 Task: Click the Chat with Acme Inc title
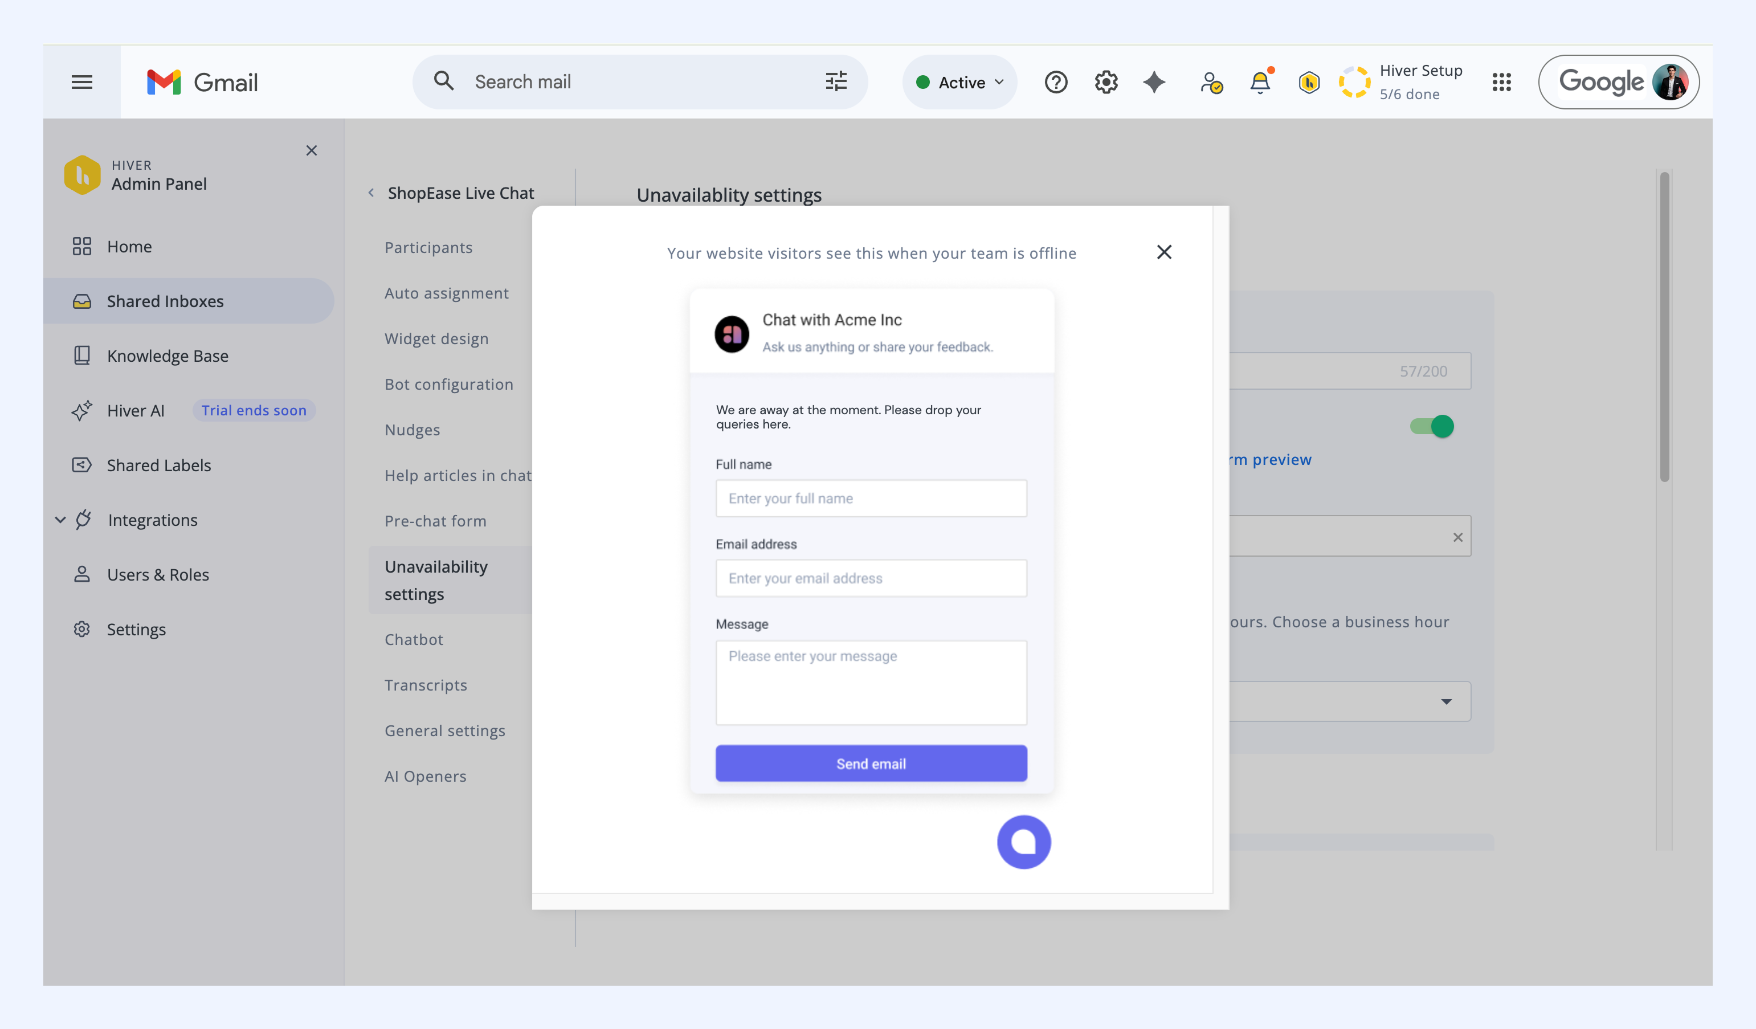pos(832,320)
